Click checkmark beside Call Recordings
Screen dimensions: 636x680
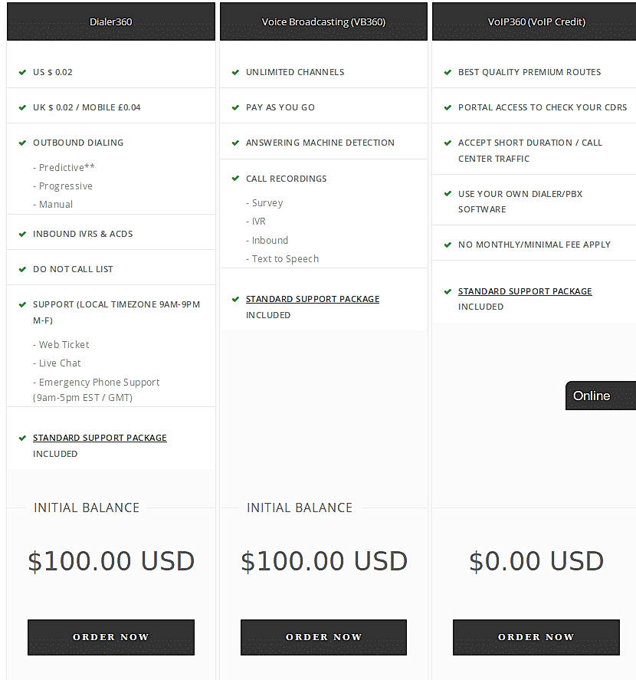pyautogui.click(x=235, y=179)
